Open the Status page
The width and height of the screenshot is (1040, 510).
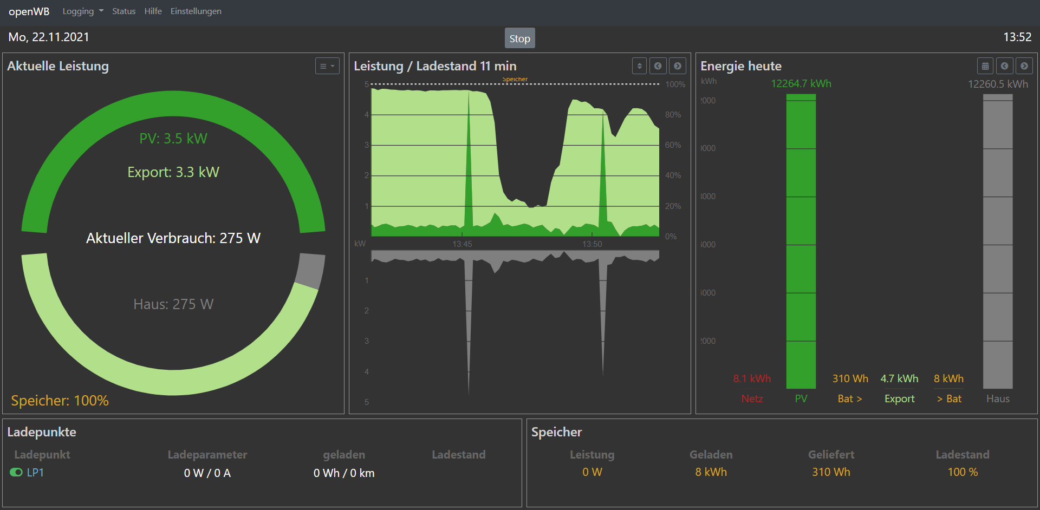123,11
